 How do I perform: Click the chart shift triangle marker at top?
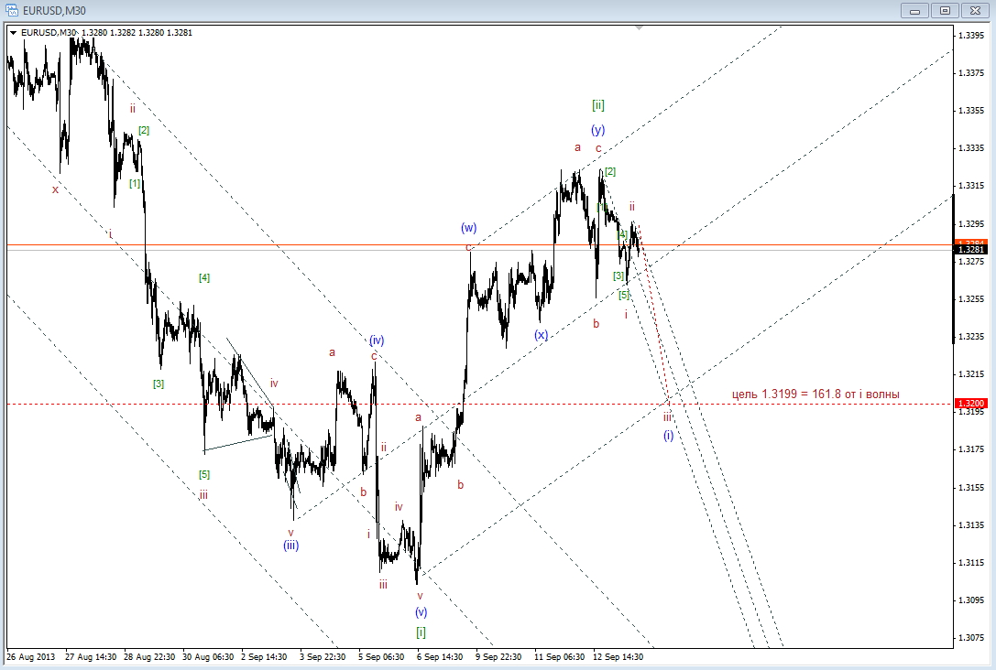pos(639,27)
